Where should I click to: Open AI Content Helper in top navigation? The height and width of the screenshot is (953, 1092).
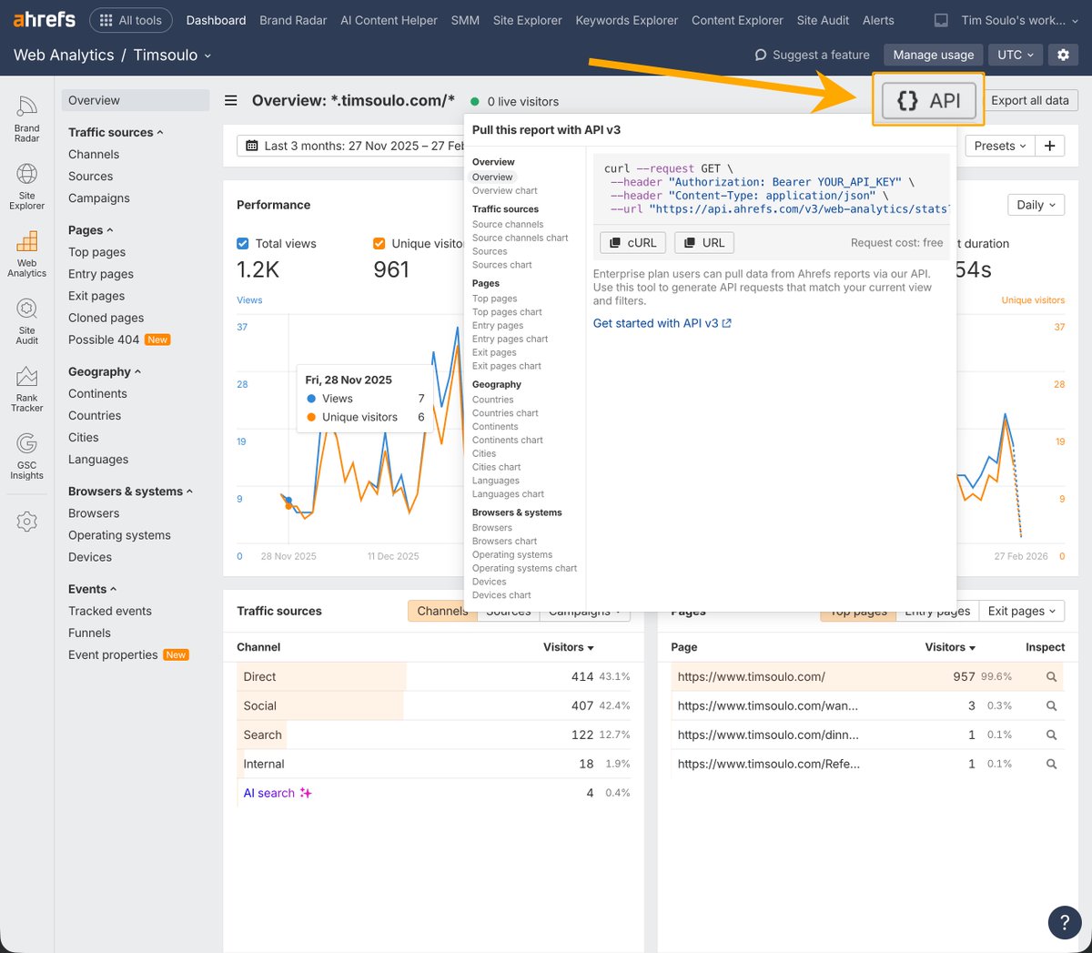point(389,20)
